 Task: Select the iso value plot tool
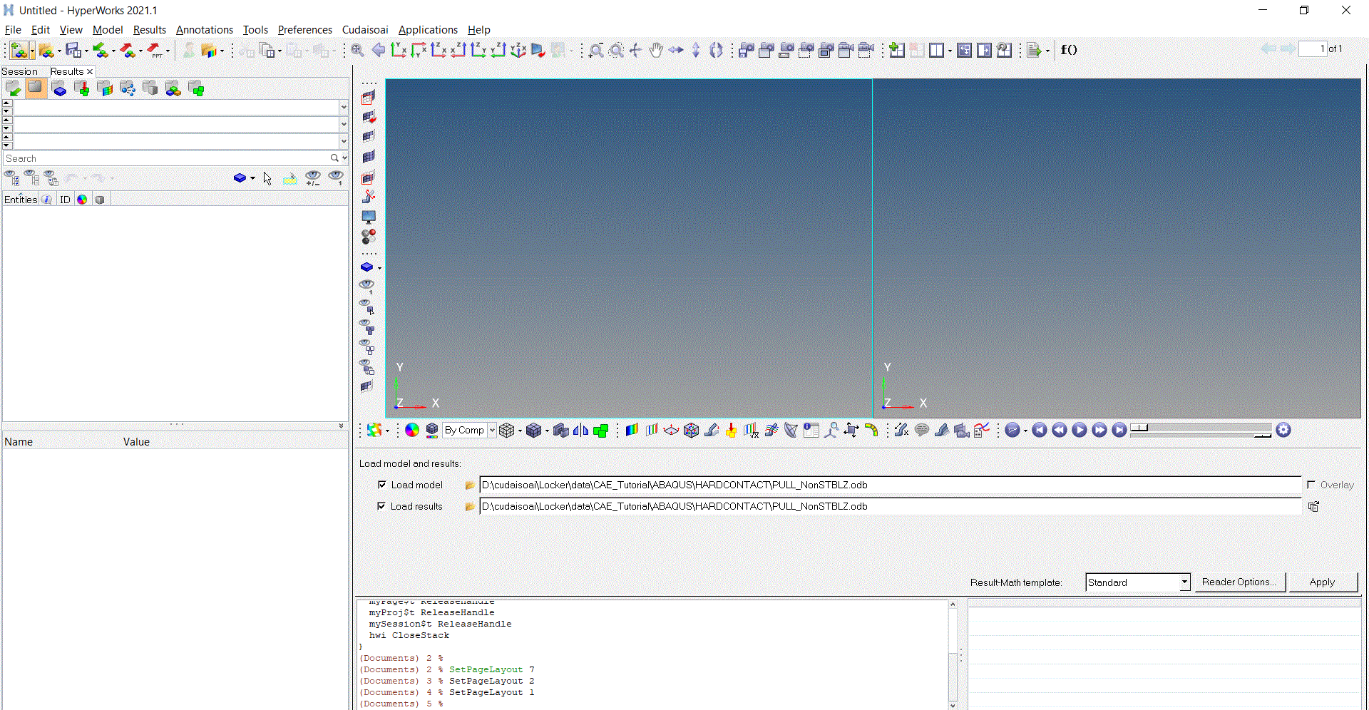coord(651,430)
